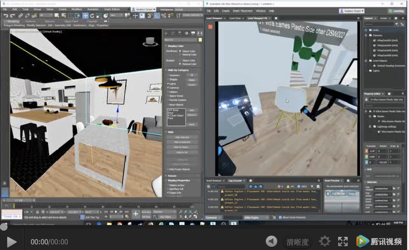
Task: Select the Freeform ribbon tab
Action: click(x=30, y=22)
